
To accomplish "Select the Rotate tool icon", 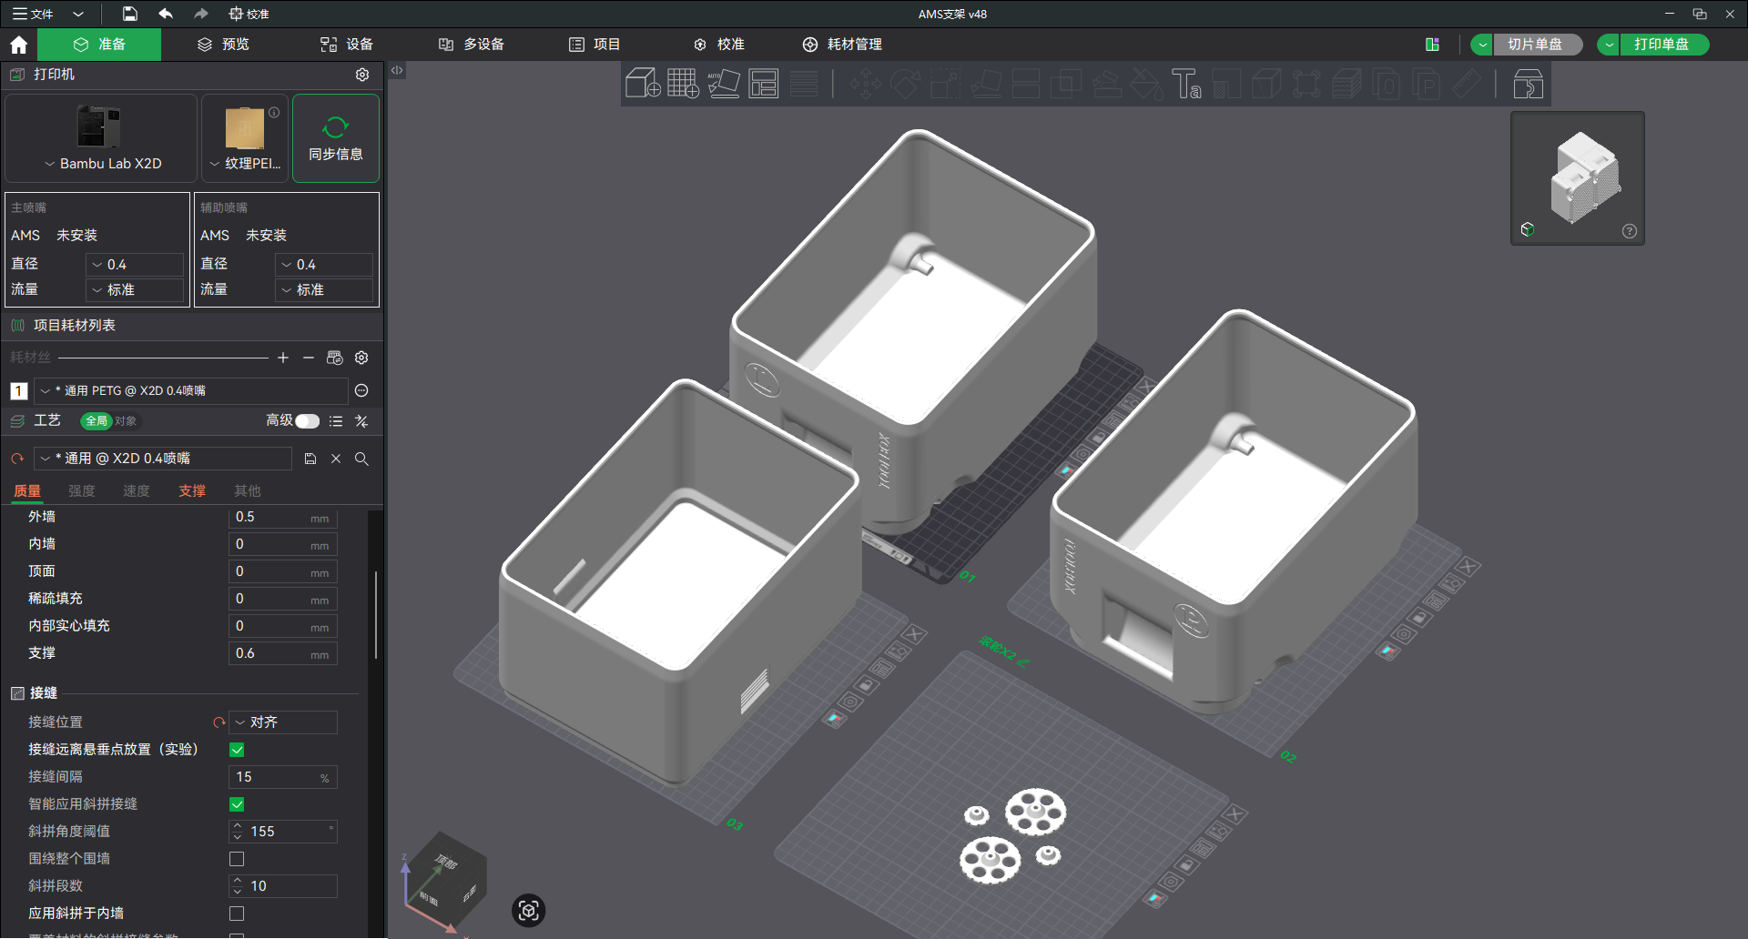I will pos(905,84).
